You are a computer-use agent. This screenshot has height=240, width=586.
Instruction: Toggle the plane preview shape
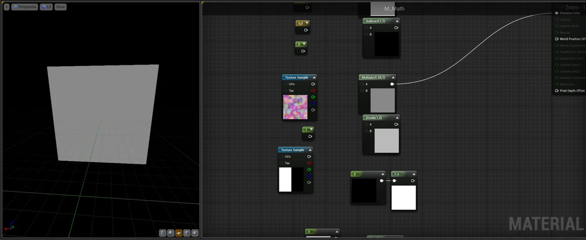point(179,233)
